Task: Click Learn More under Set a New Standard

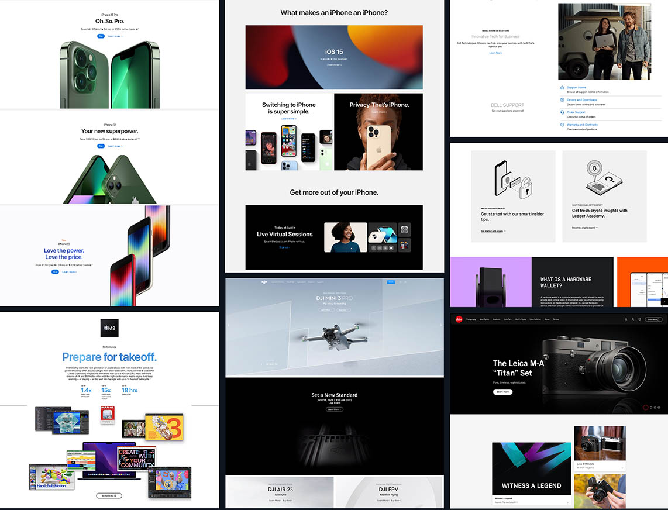Action: click(x=335, y=409)
